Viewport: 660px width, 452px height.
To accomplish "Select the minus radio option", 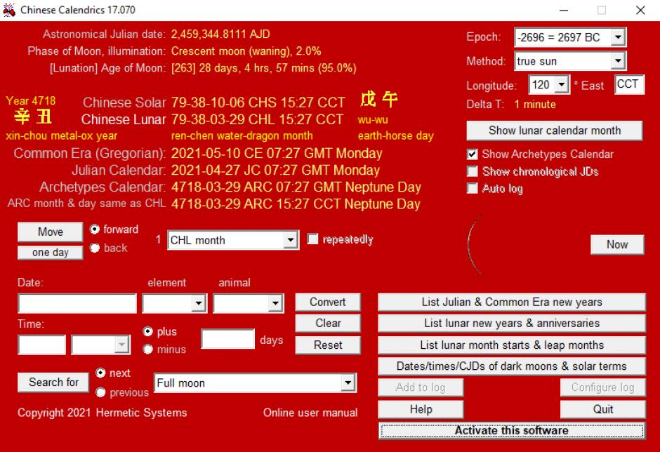I will coord(148,349).
